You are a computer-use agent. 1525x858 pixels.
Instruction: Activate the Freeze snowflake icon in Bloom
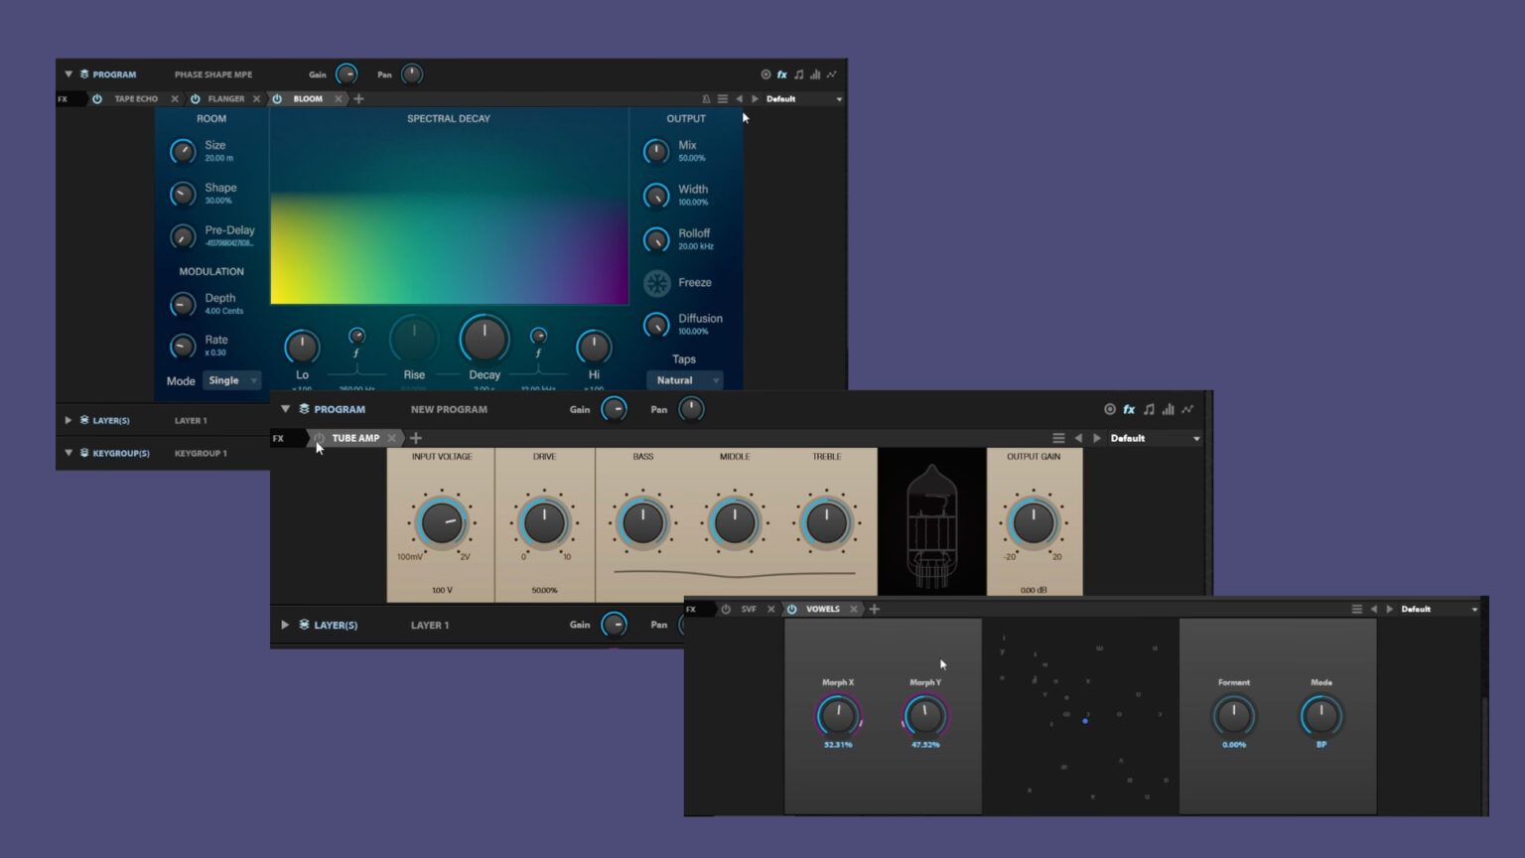coord(655,282)
